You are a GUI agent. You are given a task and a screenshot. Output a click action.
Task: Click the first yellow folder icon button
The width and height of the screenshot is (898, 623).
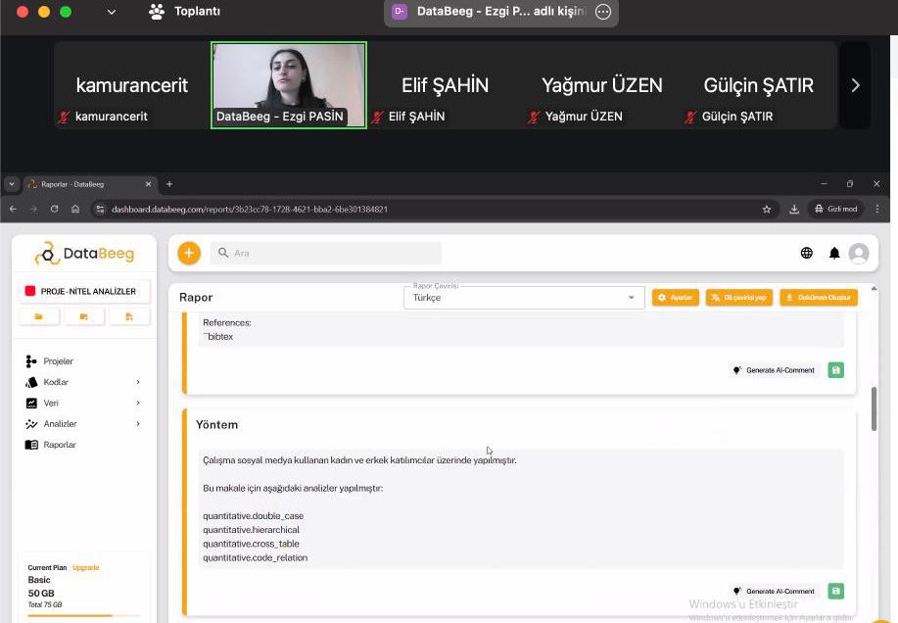(40, 316)
